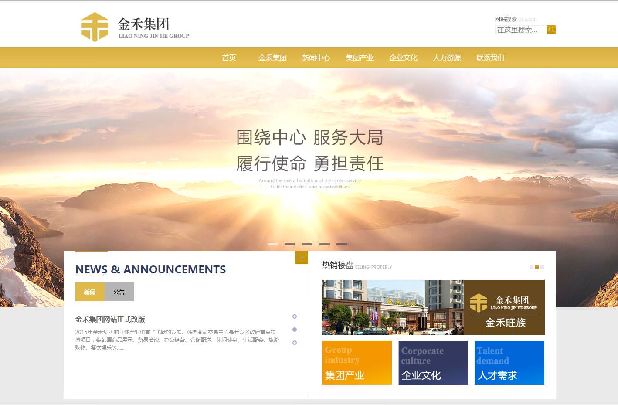
Task: Click the 在这里搜索 search input field
Action: coord(520,30)
